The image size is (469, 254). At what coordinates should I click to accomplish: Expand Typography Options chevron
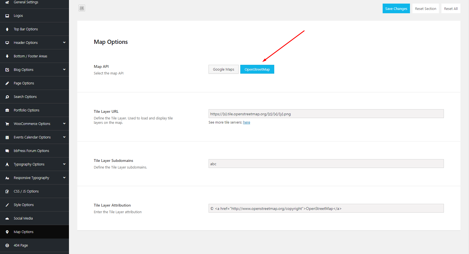click(x=64, y=164)
